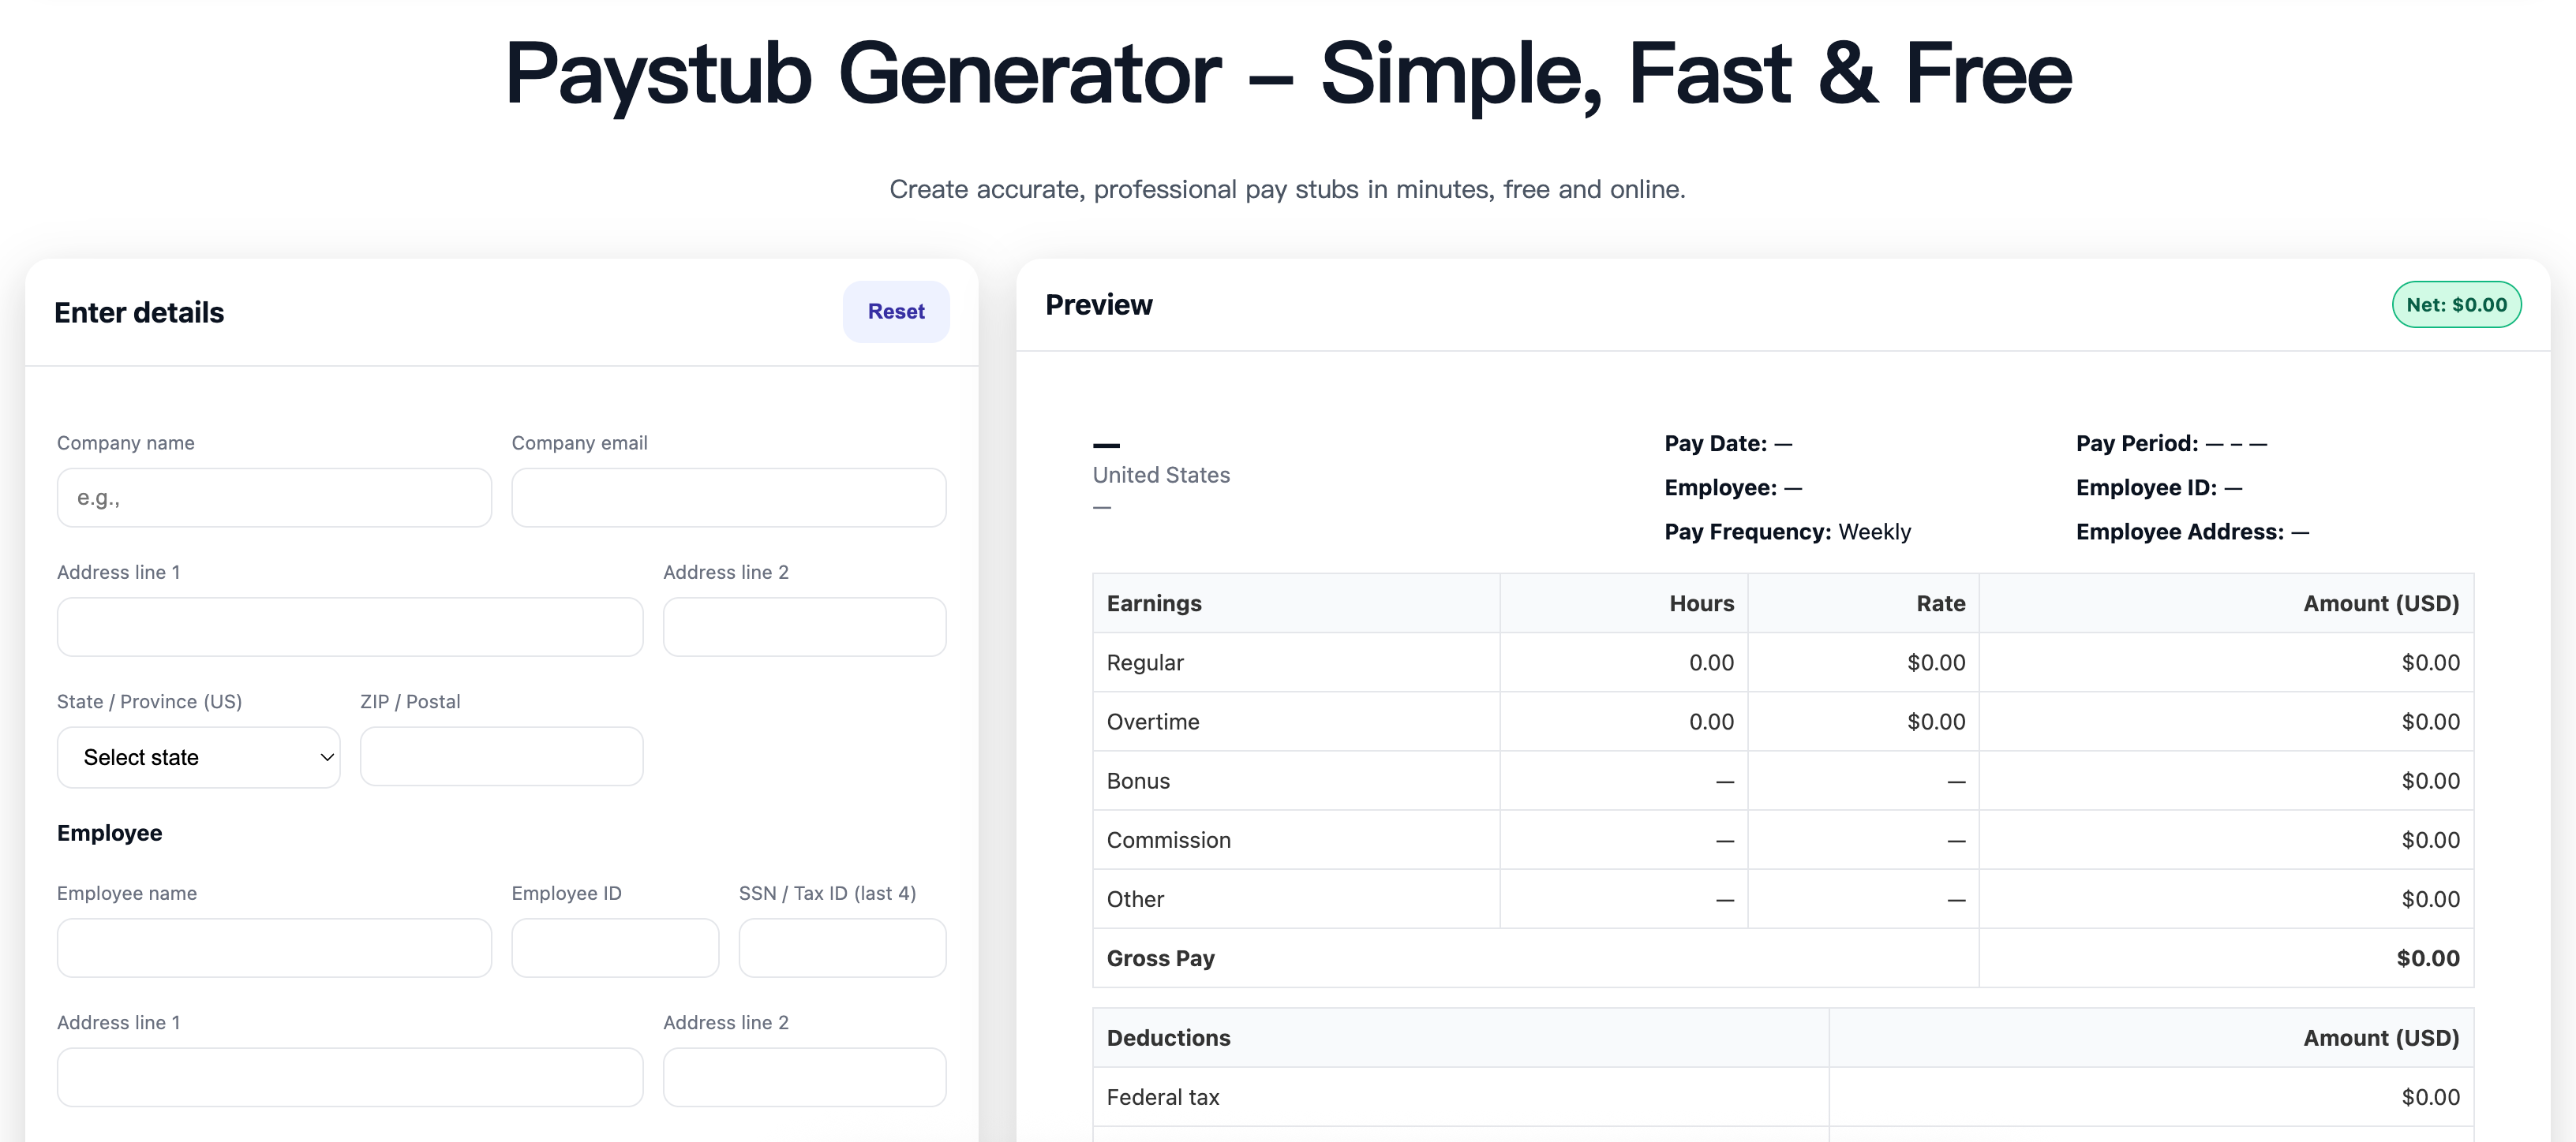Select the ZIP / Postal input
Image resolution: width=2576 pixels, height=1142 pixels.
coord(501,756)
